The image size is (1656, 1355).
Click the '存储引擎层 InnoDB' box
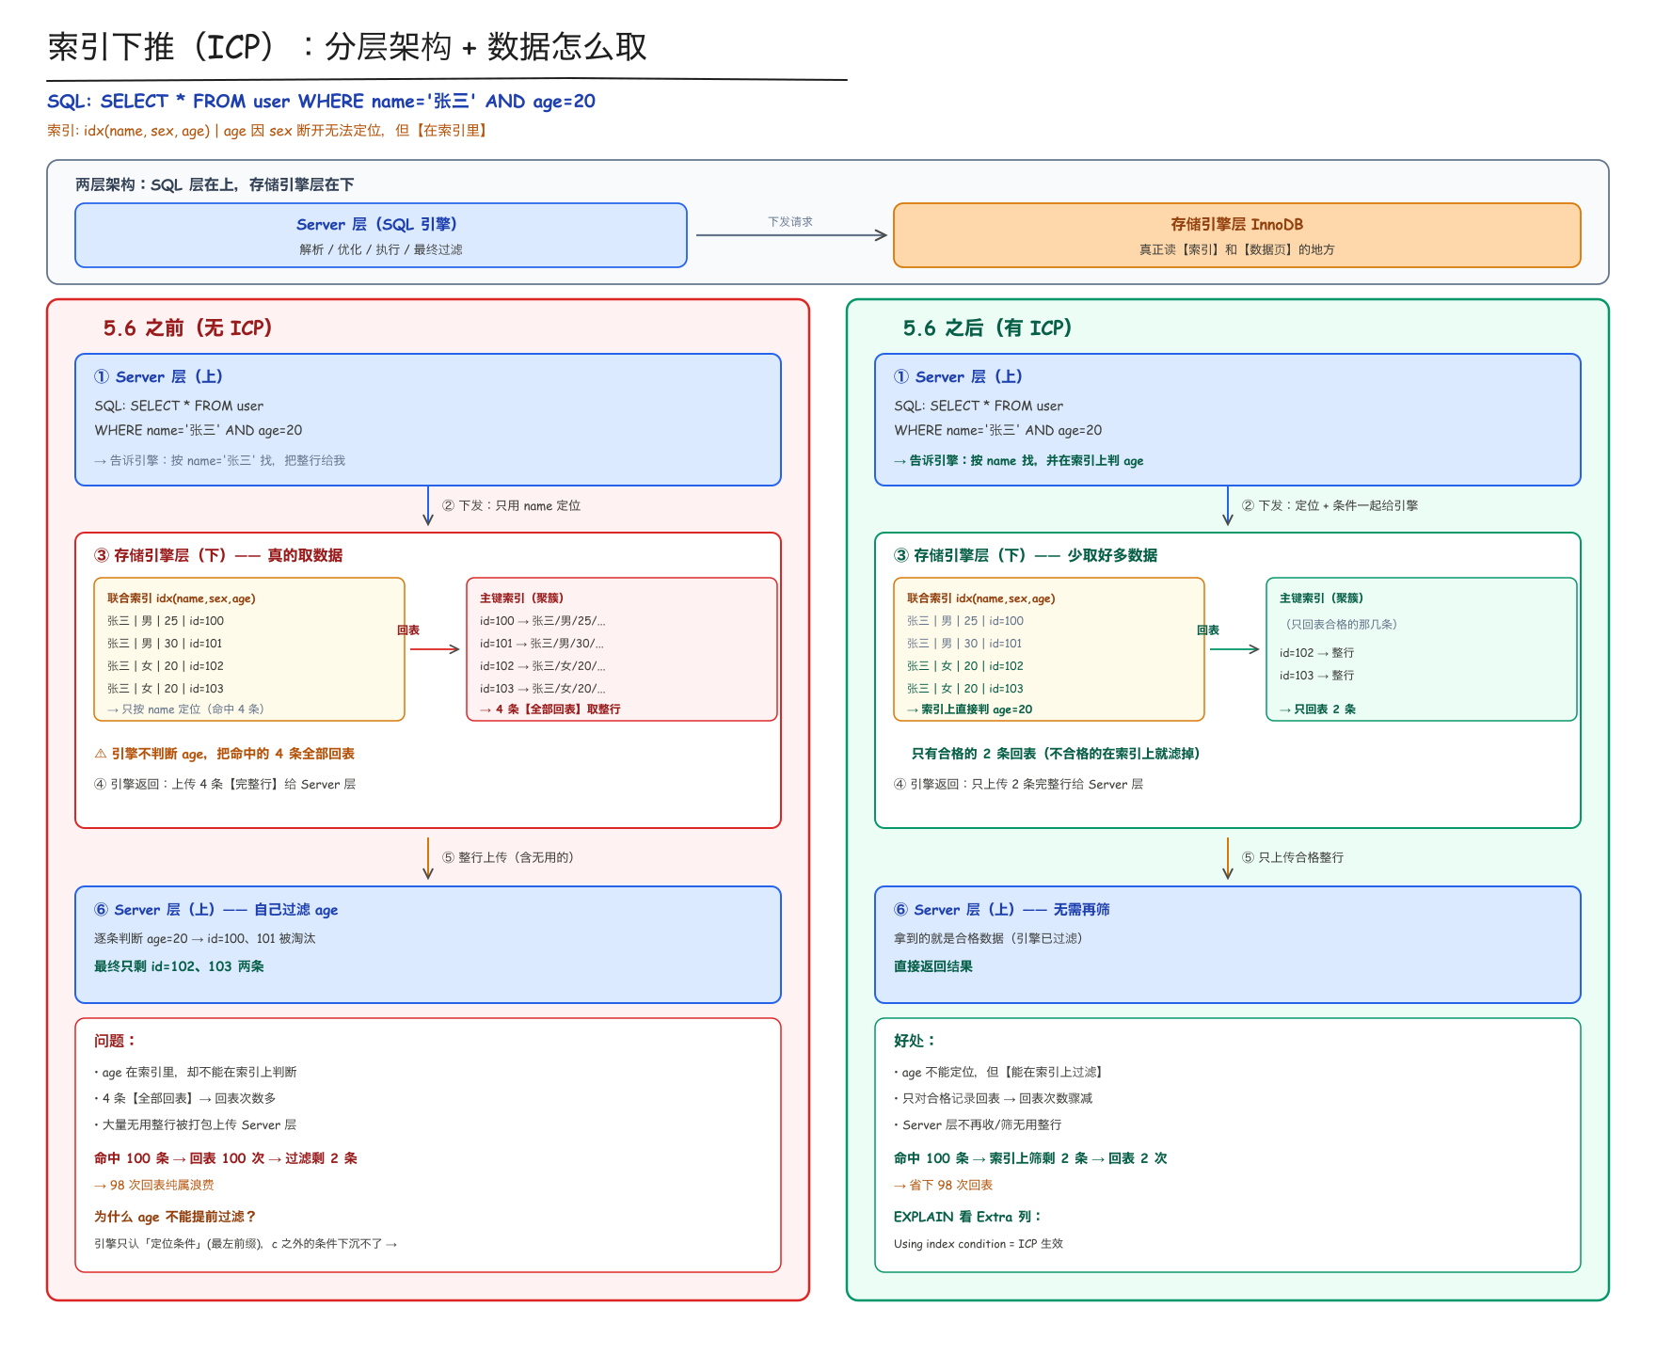tap(1236, 235)
